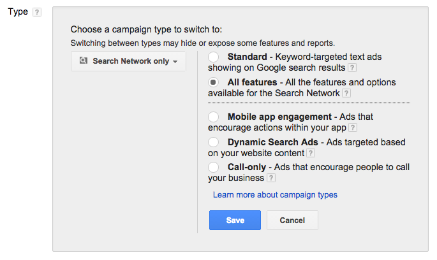
Task: Click help icon after Search Network text
Action: (x=346, y=93)
